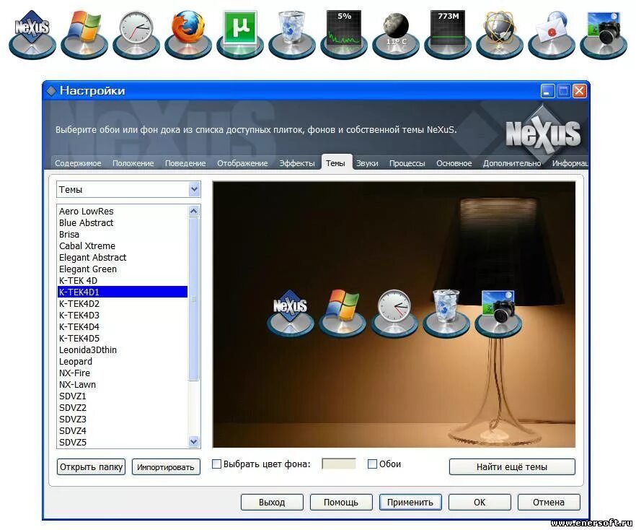Screen dimensions: 636x530
Task: Click the Найти ещё темы button
Action: coord(512,467)
